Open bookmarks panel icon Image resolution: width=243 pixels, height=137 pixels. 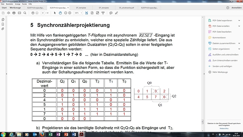point(3,24)
